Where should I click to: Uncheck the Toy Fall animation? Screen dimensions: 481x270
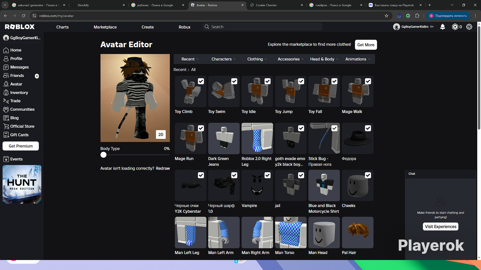pyautogui.click(x=334, y=81)
